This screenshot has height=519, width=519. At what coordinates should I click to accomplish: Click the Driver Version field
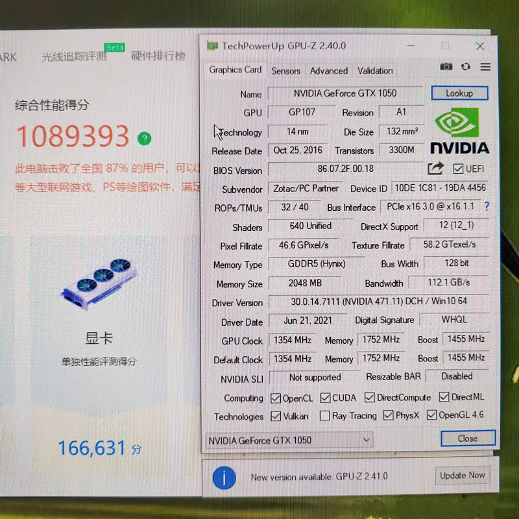(x=379, y=301)
